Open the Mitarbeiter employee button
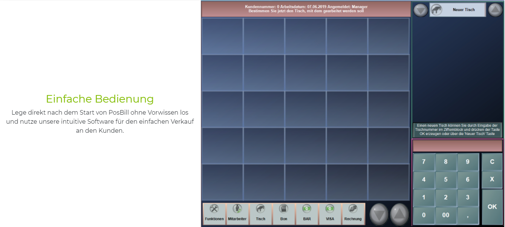The image size is (505, 227). [237, 214]
